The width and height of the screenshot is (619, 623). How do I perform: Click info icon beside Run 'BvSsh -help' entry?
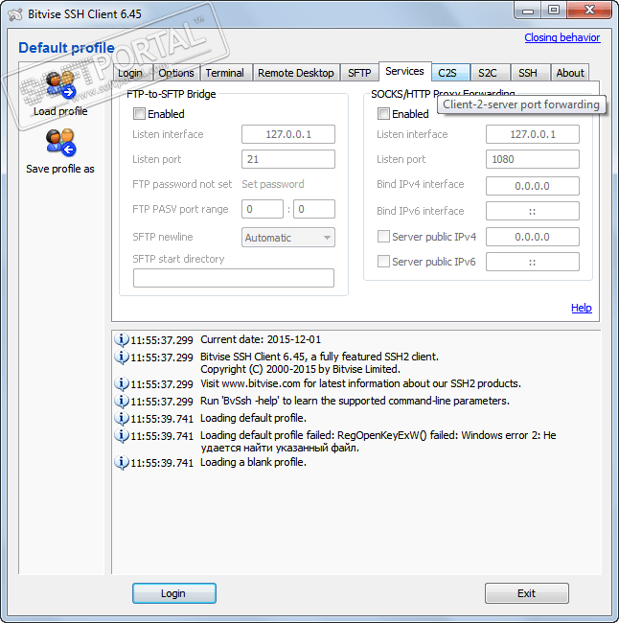(x=122, y=402)
